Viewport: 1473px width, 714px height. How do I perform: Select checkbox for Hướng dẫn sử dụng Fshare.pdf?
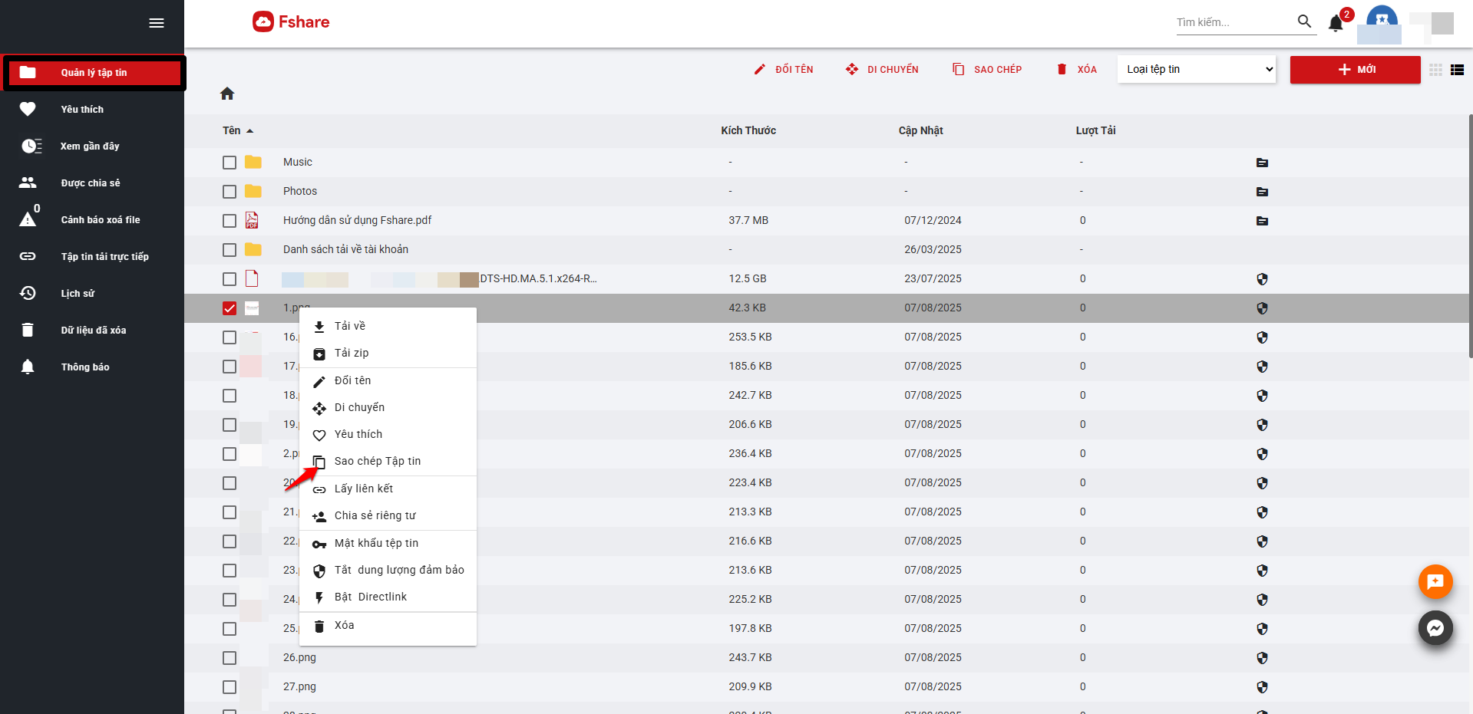click(x=230, y=221)
